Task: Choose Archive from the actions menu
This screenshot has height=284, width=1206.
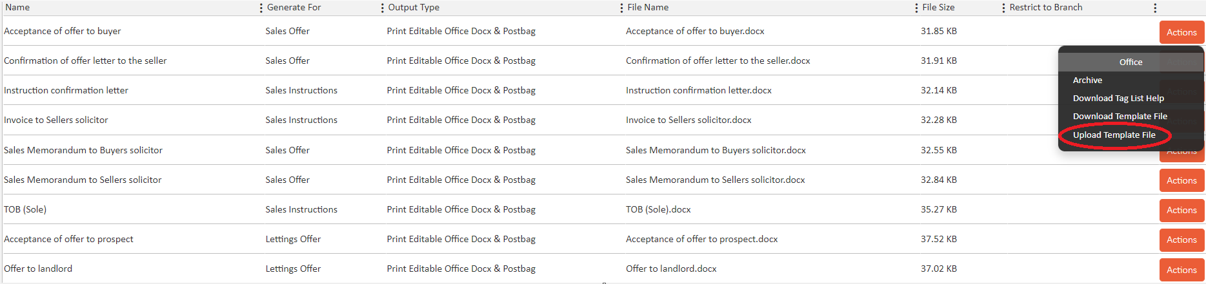Action: coord(1087,80)
